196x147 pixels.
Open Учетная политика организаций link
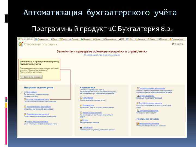[38, 107]
